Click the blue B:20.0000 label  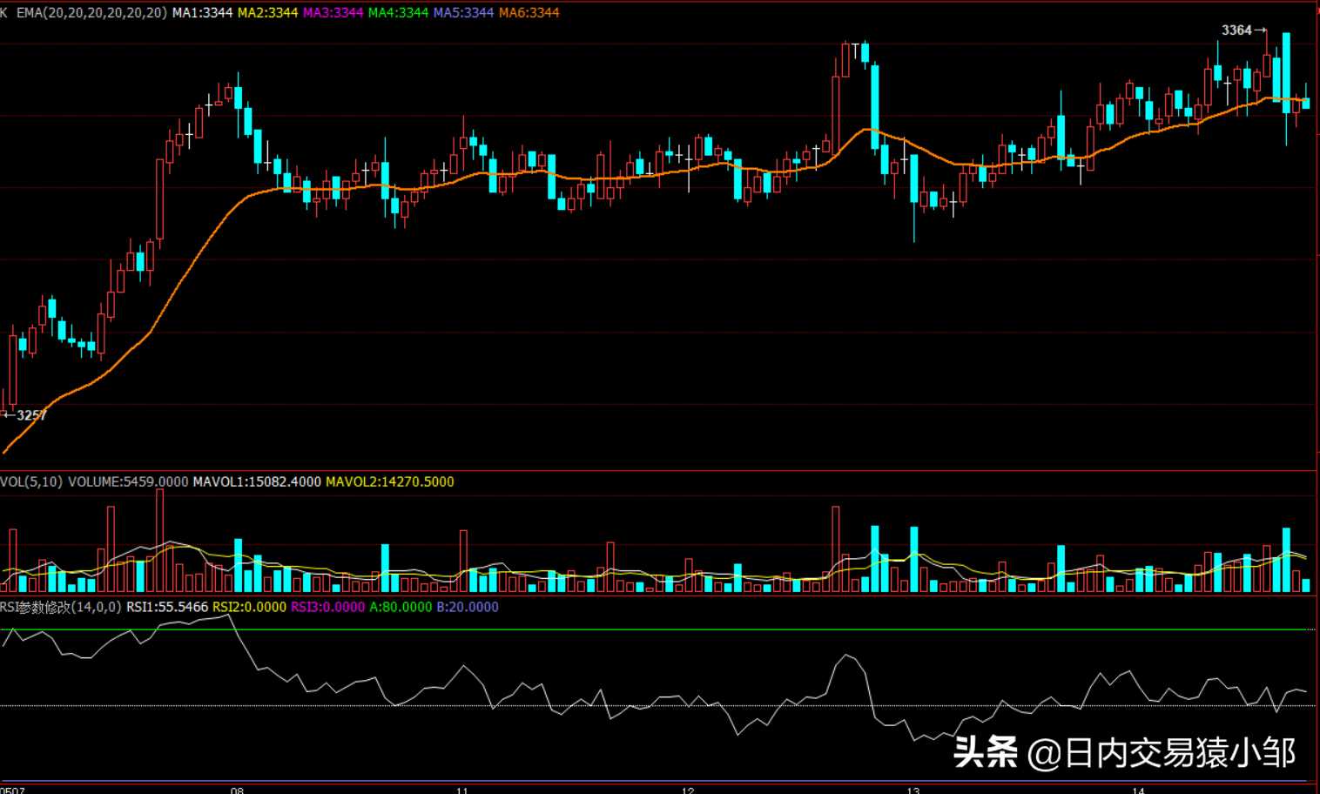click(x=468, y=607)
